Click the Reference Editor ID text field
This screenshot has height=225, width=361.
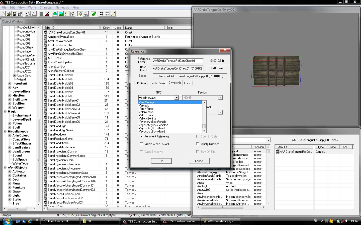coord(178,61)
